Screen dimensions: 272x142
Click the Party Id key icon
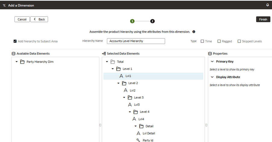(138, 140)
